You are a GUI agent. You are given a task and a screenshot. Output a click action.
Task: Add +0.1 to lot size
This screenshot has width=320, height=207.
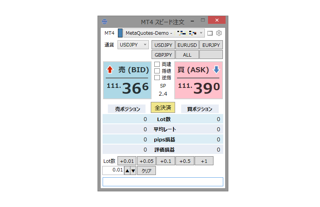[166, 161]
